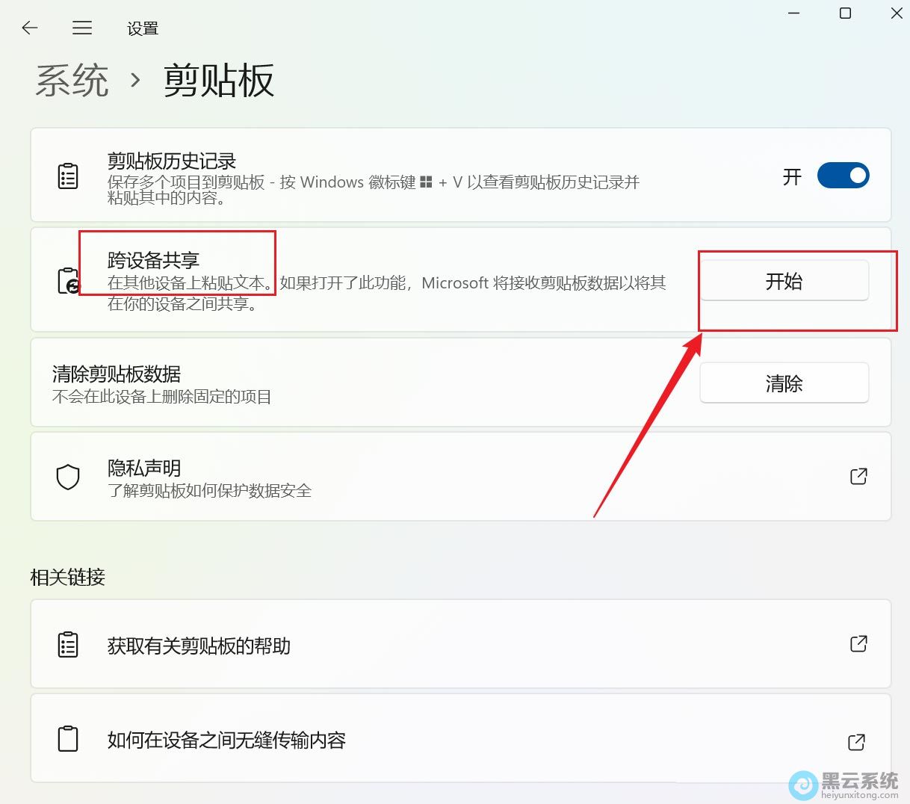Select 系统 in the breadcrumb path
Viewport: 910px width, 804px height.
point(72,81)
